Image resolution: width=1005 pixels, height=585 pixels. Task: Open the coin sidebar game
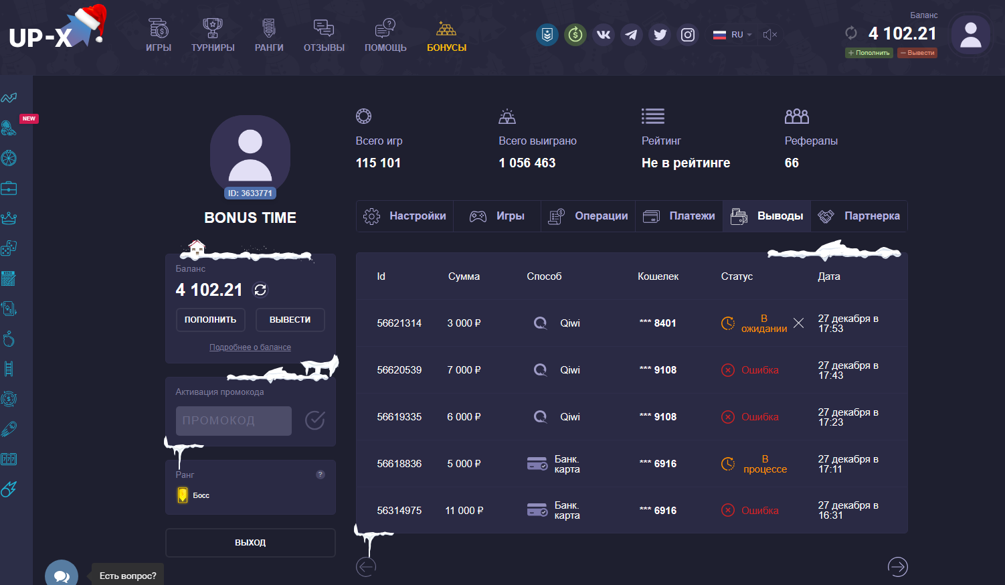(9, 399)
